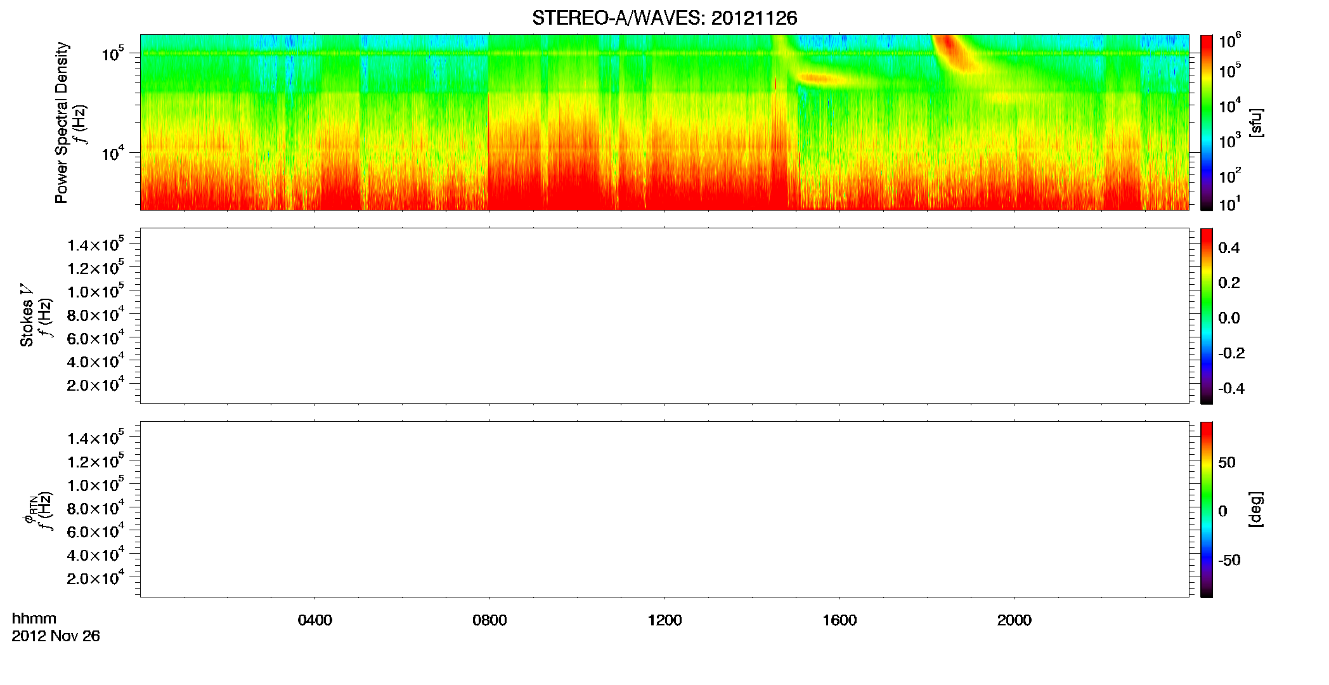Click the sfu color bar of top panel

[x=1207, y=122]
